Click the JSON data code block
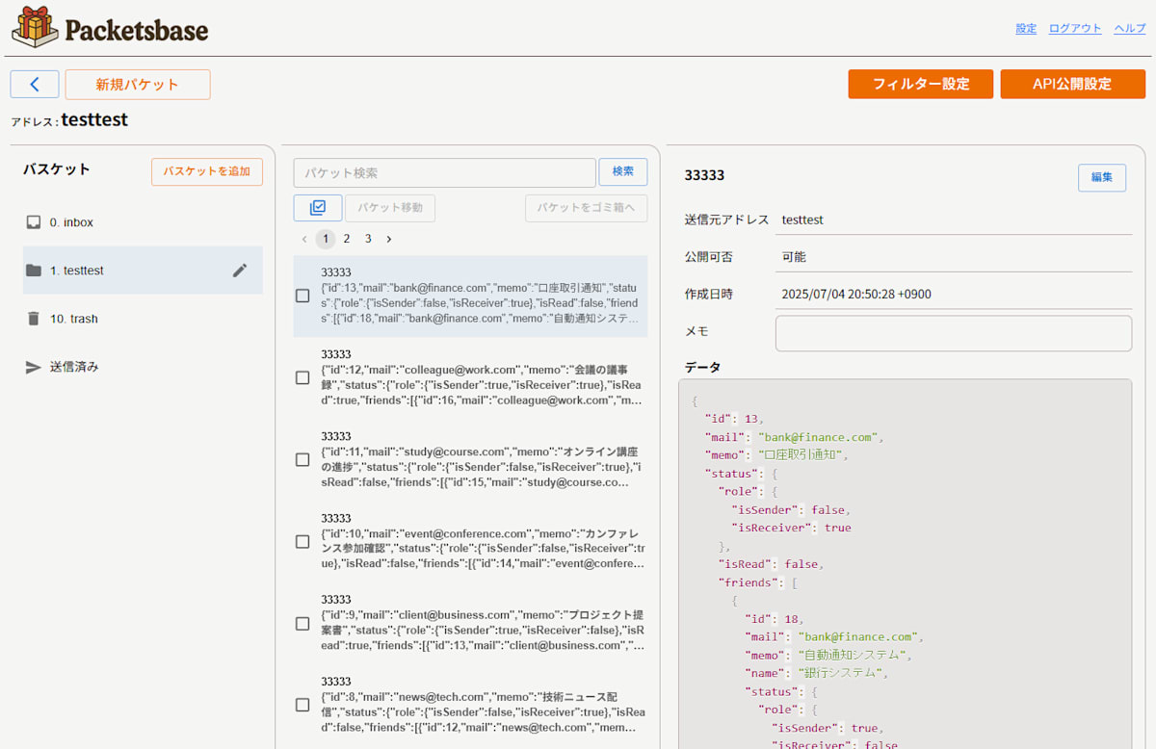 [x=906, y=563]
